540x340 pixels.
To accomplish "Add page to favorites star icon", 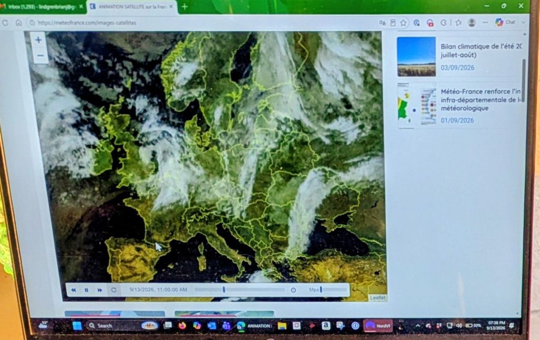I will pyautogui.click(x=403, y=23).
